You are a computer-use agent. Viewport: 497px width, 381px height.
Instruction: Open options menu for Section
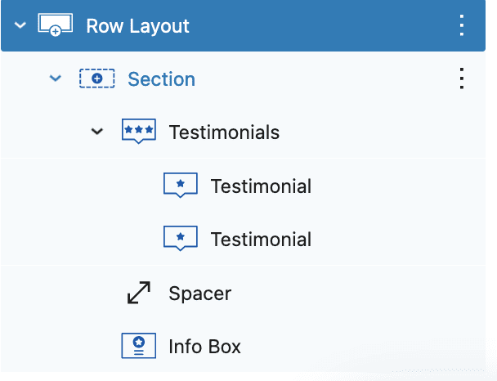tap(462, 78)
